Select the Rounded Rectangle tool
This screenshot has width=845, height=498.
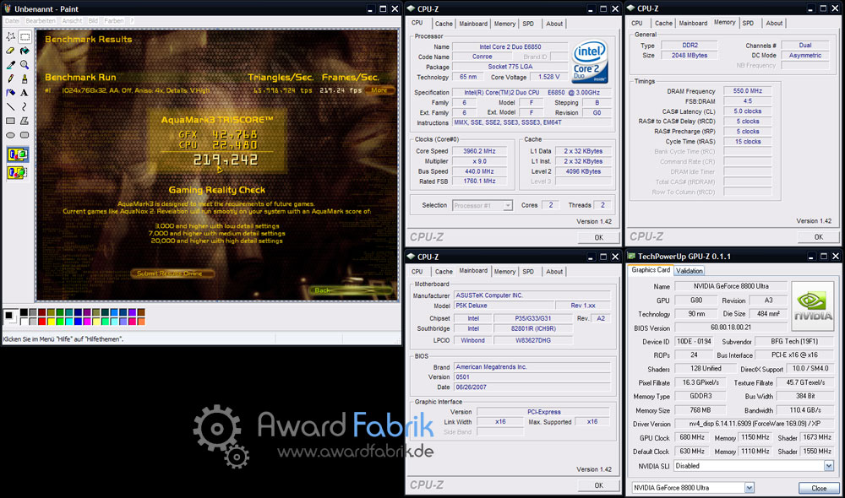[x=25, y=134]
